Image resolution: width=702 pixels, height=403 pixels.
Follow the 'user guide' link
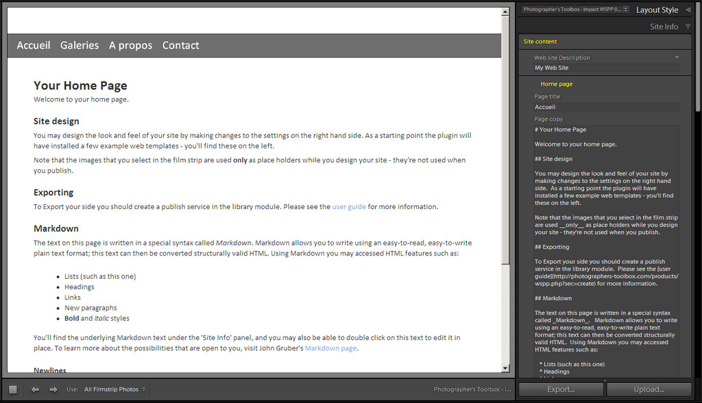[x=349, y=207]
